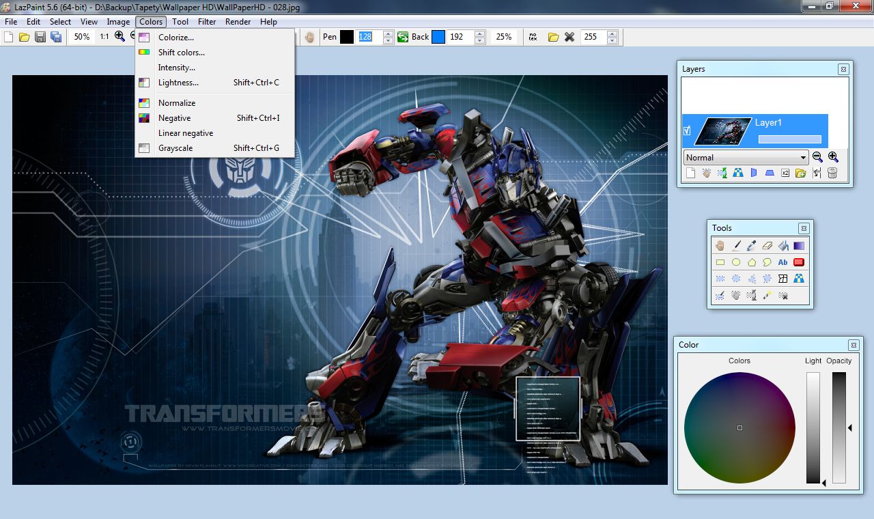
Task: Open the Normal blend mode dropdown
Action: point(746,157)
